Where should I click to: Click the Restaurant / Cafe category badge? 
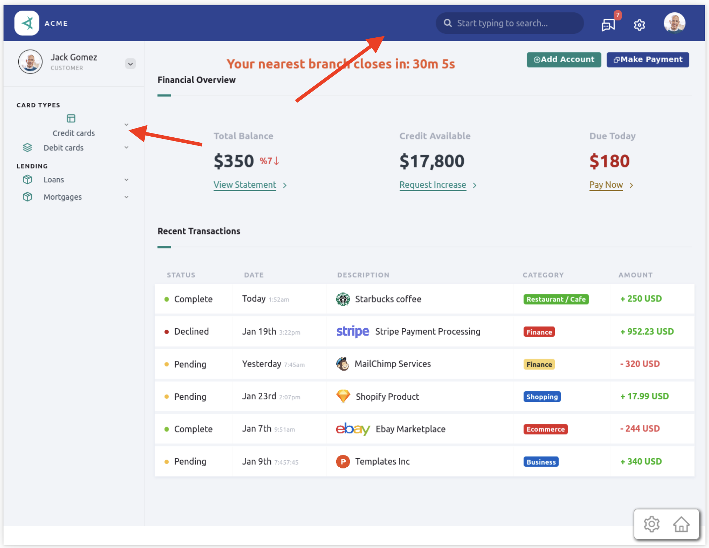556,299
